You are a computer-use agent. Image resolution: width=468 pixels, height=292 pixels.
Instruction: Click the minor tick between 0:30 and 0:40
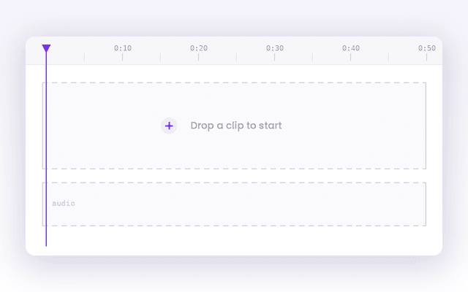[x=312, y=57]
